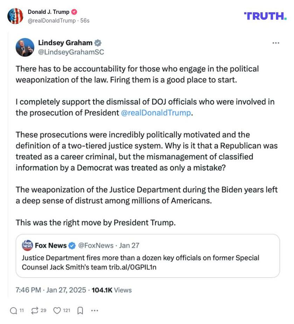Click the @LindseyGrahamSC handle
This screenshot has height=324, width=294.
coord(71,52)
